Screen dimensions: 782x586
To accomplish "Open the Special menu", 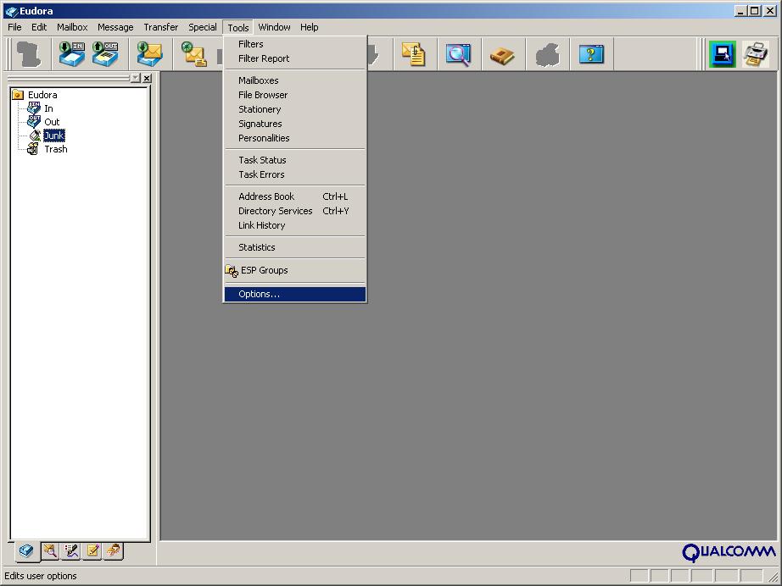I will click(202, 27).
